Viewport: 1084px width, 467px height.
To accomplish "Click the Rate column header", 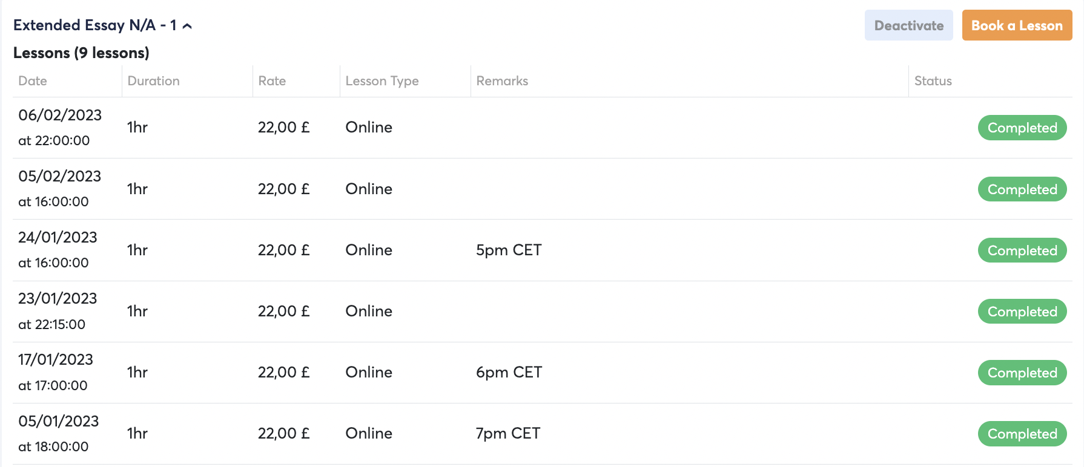I will (x=272, y=81).
